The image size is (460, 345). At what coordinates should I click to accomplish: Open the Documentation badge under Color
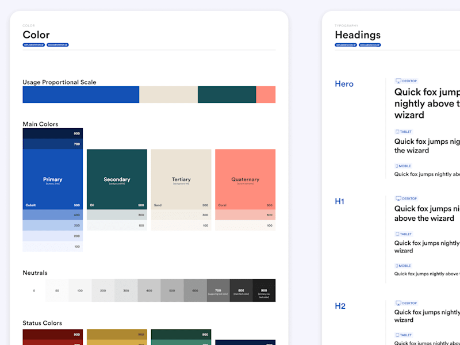pyautogui.click(x=57, y=45)
